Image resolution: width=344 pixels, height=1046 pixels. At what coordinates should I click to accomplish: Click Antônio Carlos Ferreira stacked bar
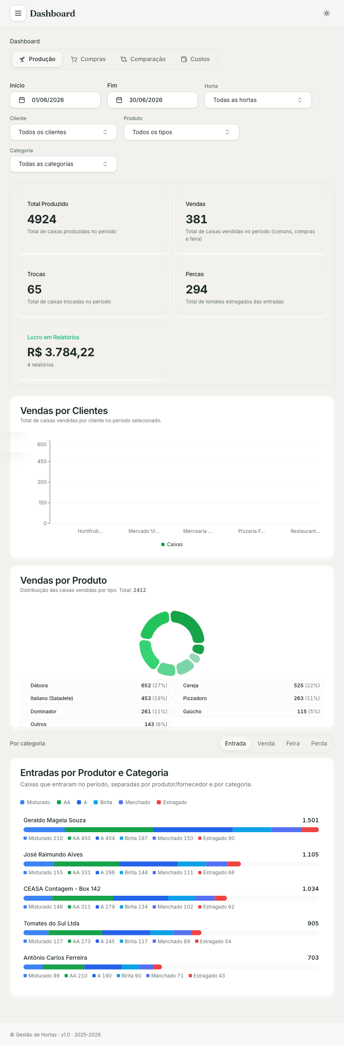pos(92,967)
